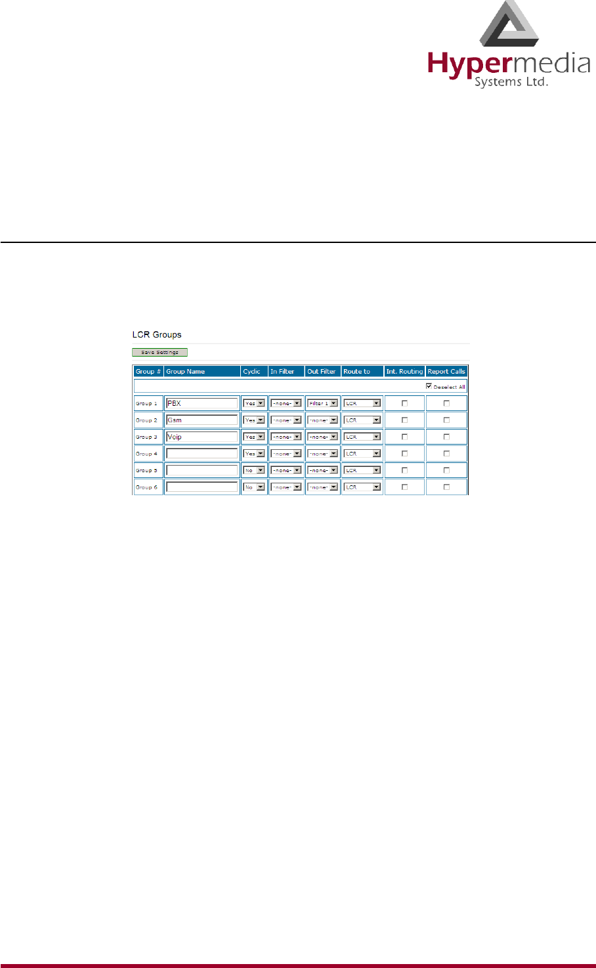Click the 'Group 1' row label

tap(146, 404)
